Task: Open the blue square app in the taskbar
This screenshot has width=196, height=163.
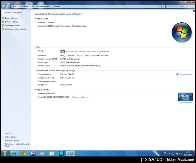Action: coord(61,154)
